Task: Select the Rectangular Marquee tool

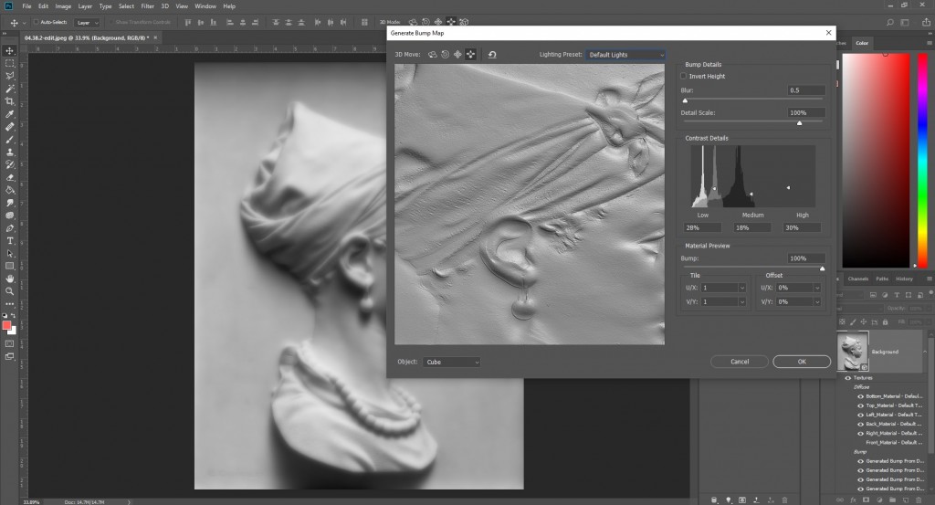Action: click(9, 63)
